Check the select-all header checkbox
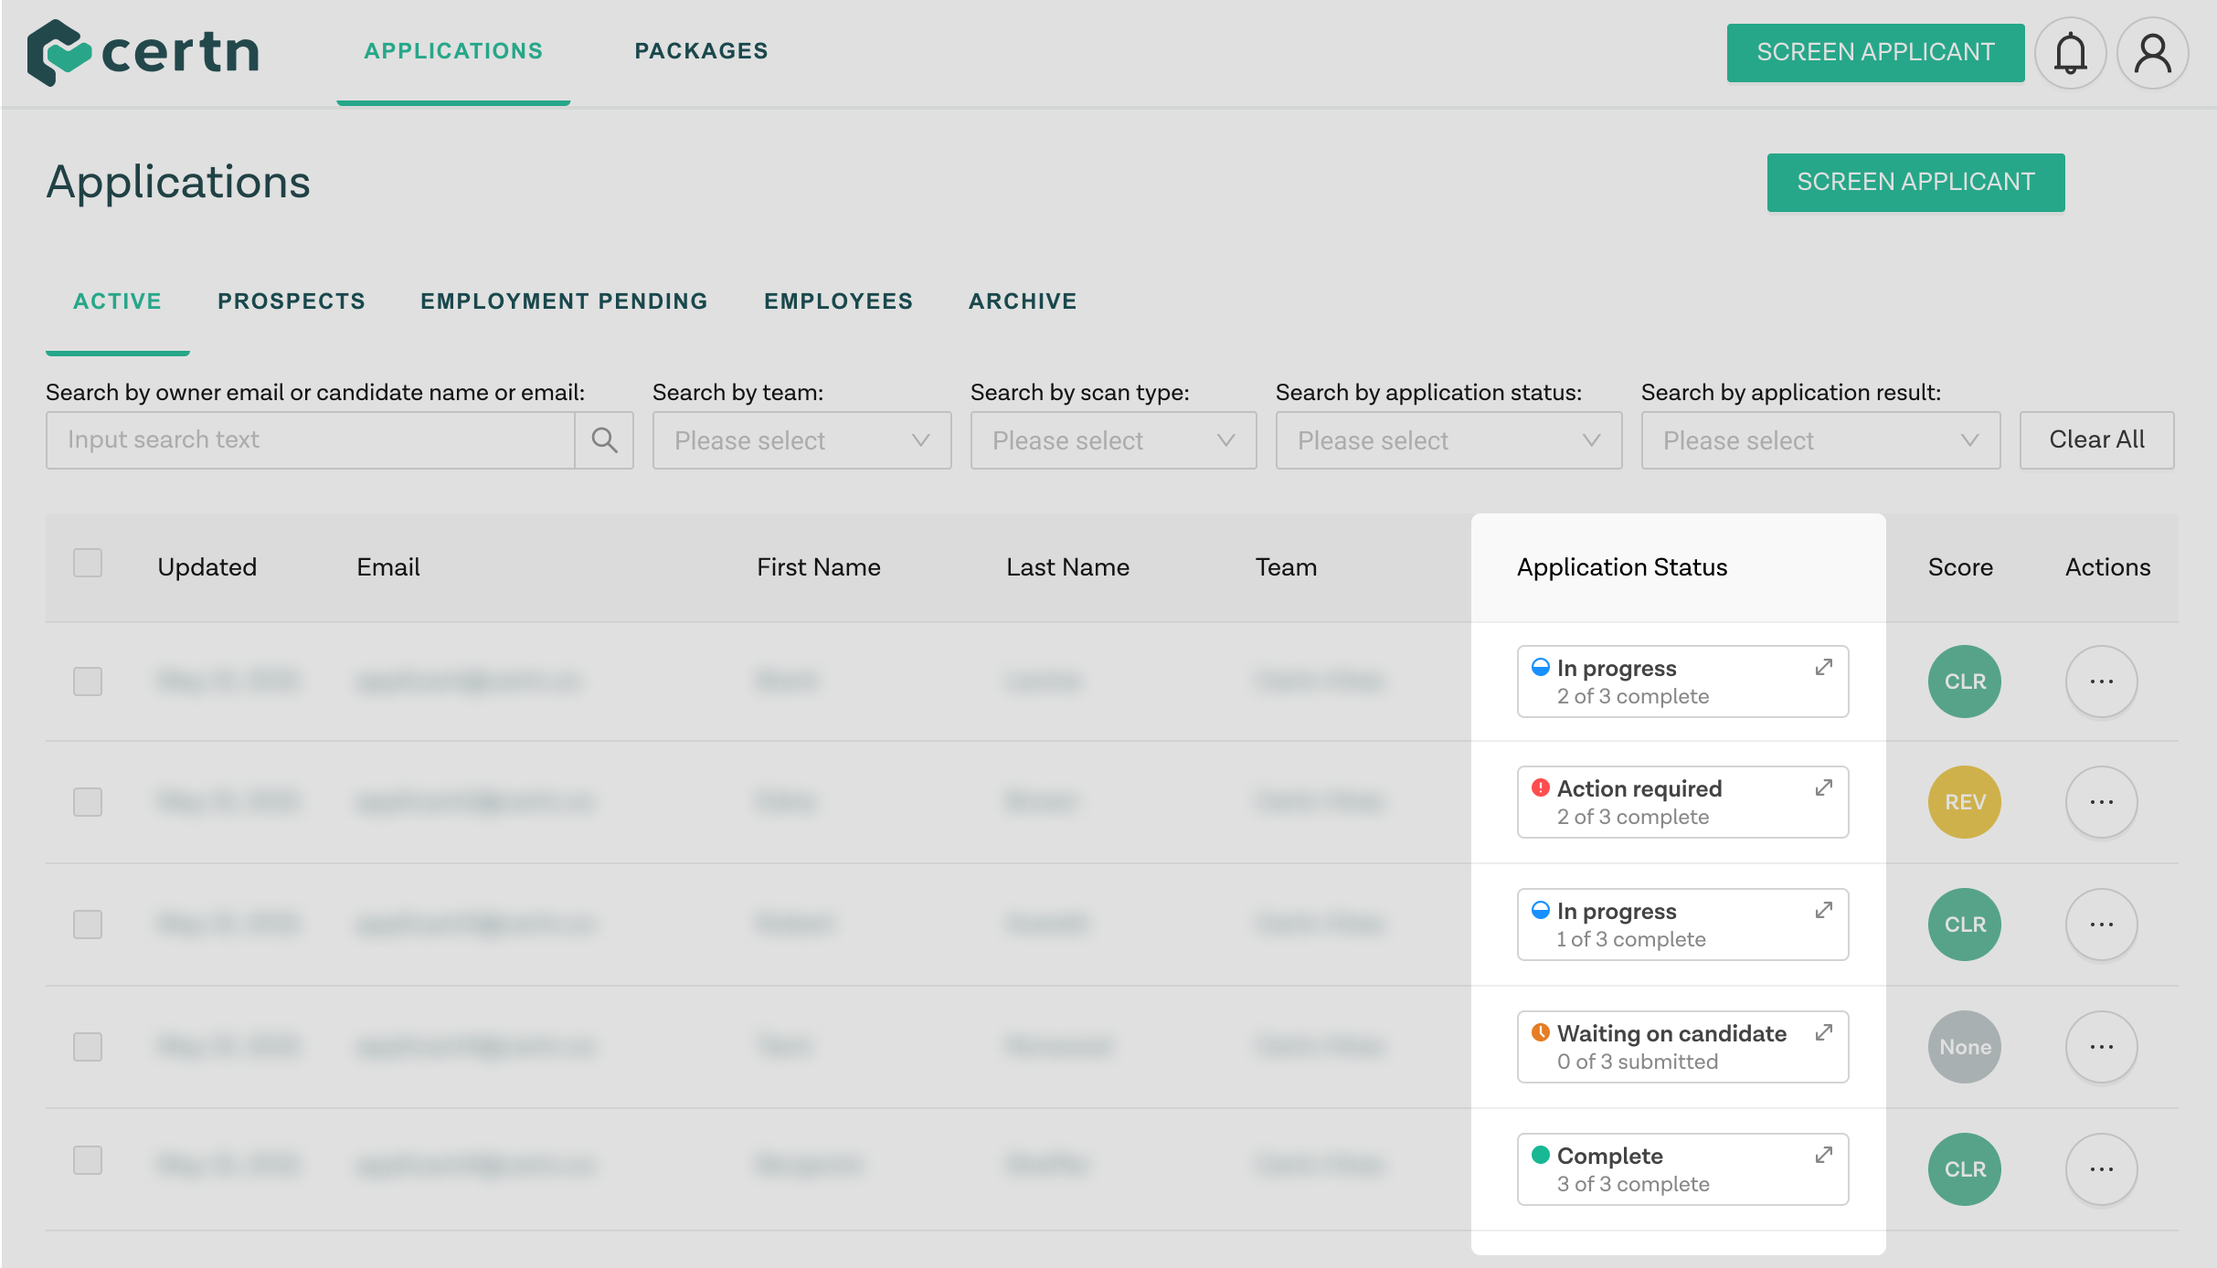The width and height of the screenshot is (2217, 1268). click(x=88, y=563)
